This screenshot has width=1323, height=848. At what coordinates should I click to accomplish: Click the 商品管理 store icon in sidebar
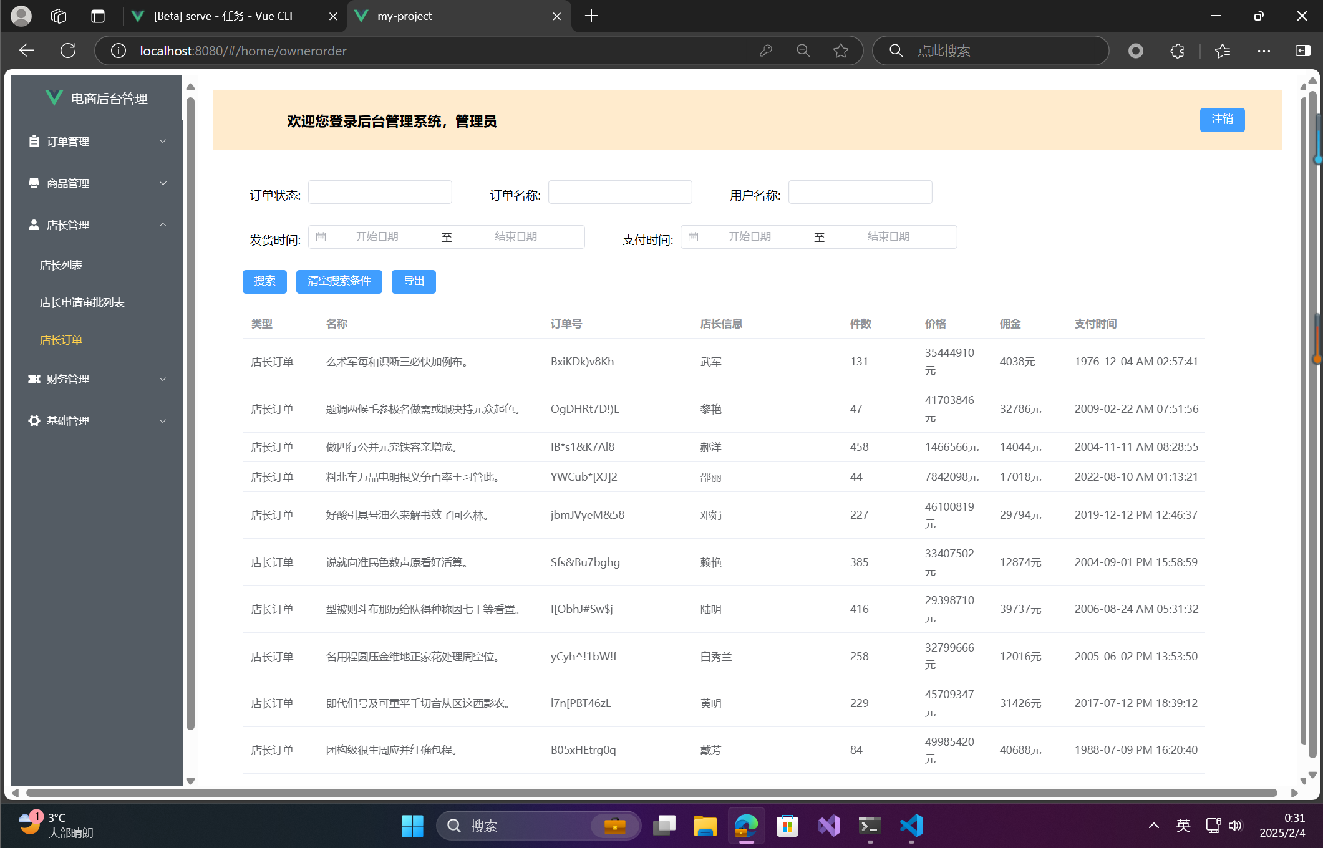(34, 183)
